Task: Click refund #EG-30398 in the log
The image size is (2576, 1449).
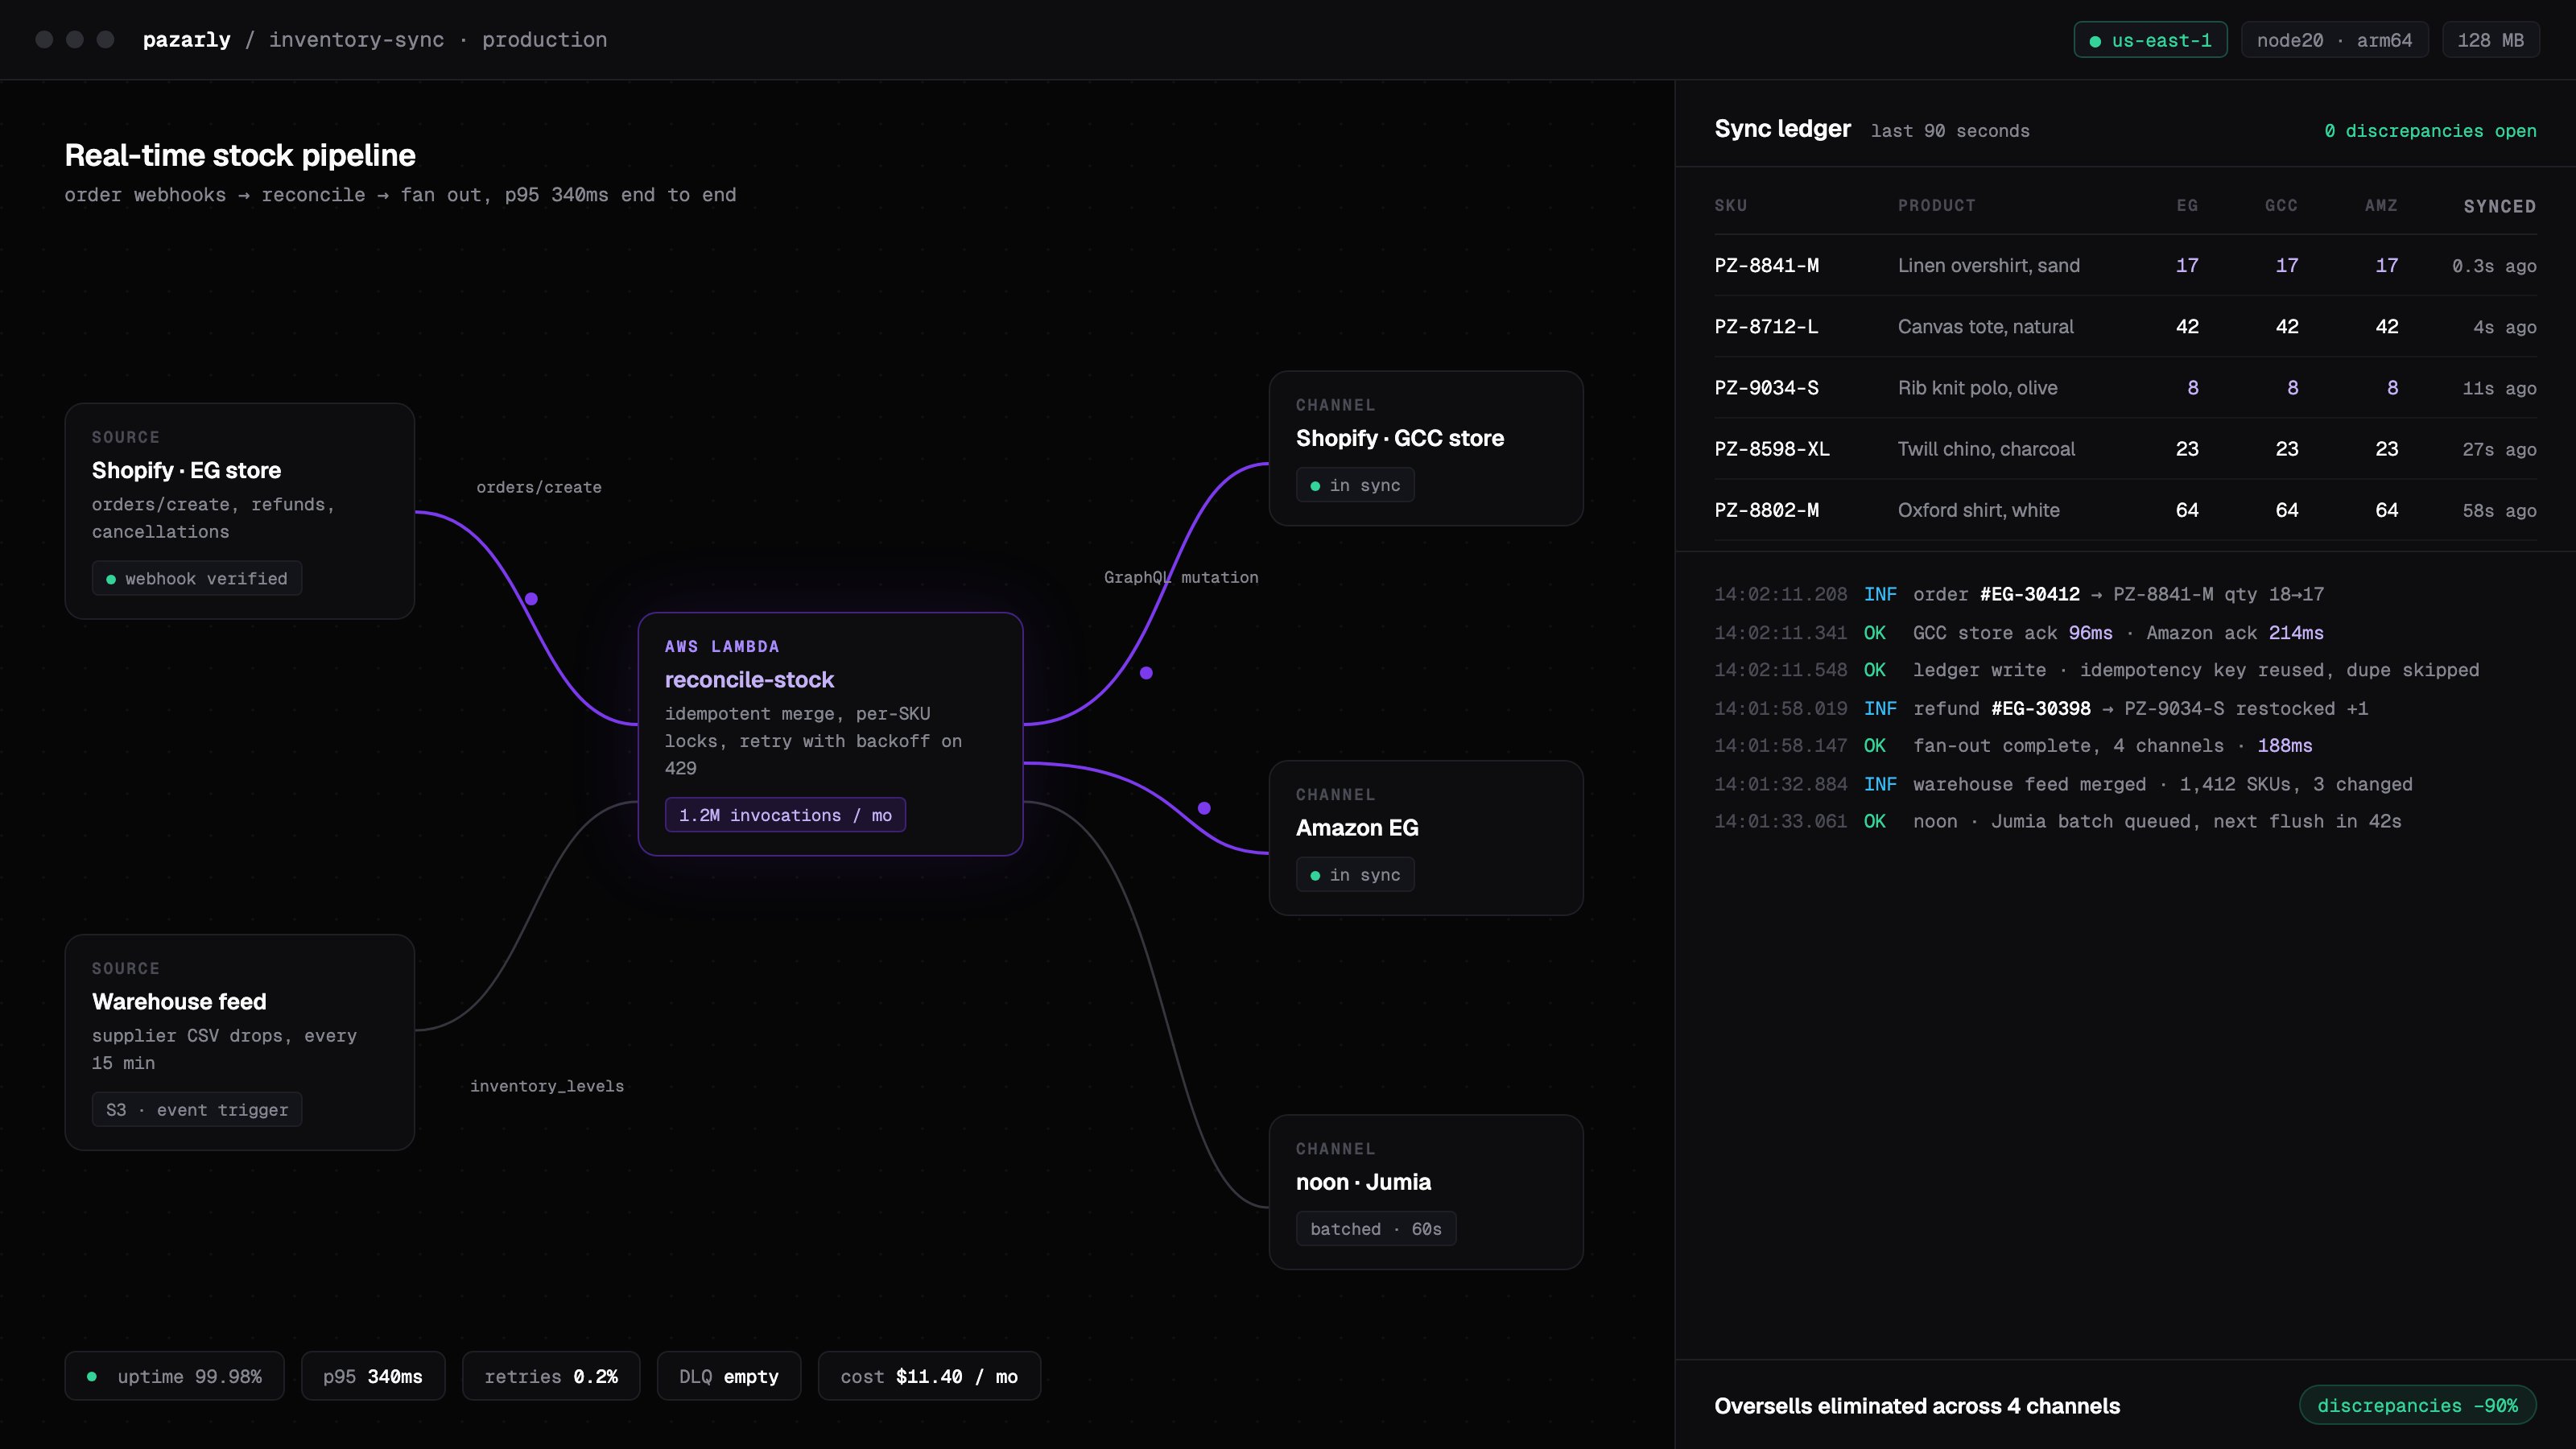Action: 2040,708
